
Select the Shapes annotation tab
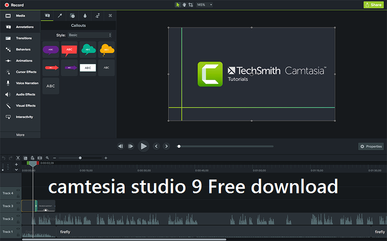(72, 16)
